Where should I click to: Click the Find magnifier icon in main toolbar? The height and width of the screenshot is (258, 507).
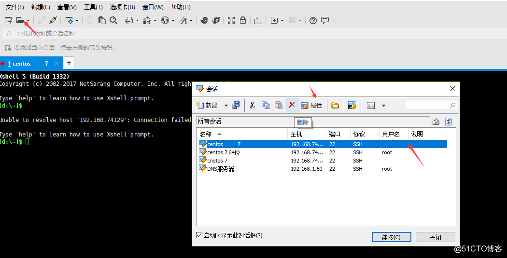click(113, 20)
